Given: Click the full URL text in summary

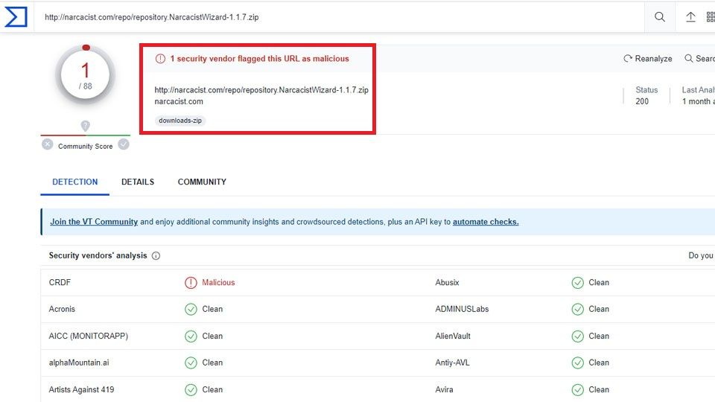Looking at the screenshot, I should (x=261, y=90).
